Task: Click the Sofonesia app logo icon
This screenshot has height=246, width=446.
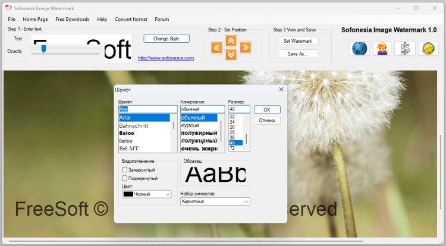Action: point(8,8)
